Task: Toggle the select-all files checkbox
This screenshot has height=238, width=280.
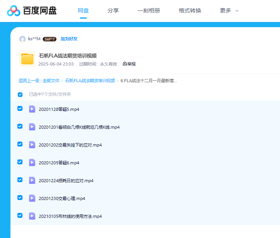Action: (x=20, y=94)
